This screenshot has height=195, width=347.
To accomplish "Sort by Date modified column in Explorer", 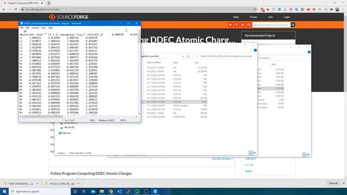I will [x=154, y=63].
